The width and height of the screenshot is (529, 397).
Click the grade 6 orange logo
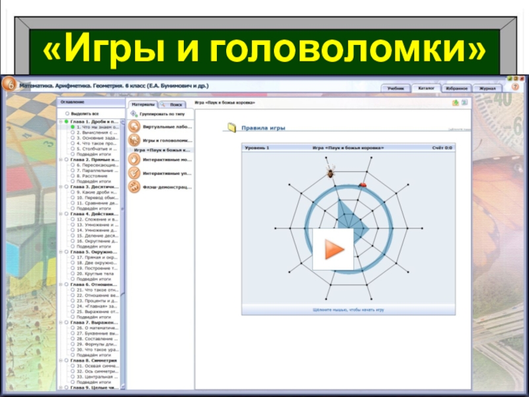click(9, 85)
